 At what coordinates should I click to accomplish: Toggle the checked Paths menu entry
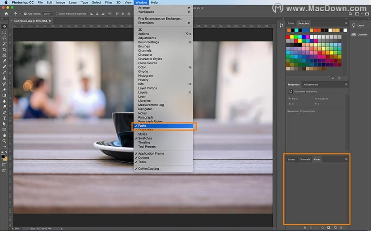(163, 126)
